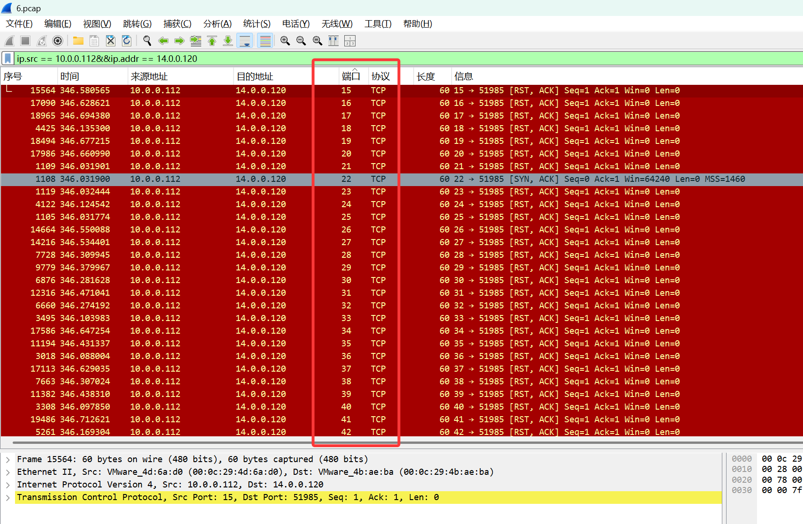Sort by the 来源地址 column header
Screen dimensions: 803x524
pyautogui.click(x=180, y=76)
